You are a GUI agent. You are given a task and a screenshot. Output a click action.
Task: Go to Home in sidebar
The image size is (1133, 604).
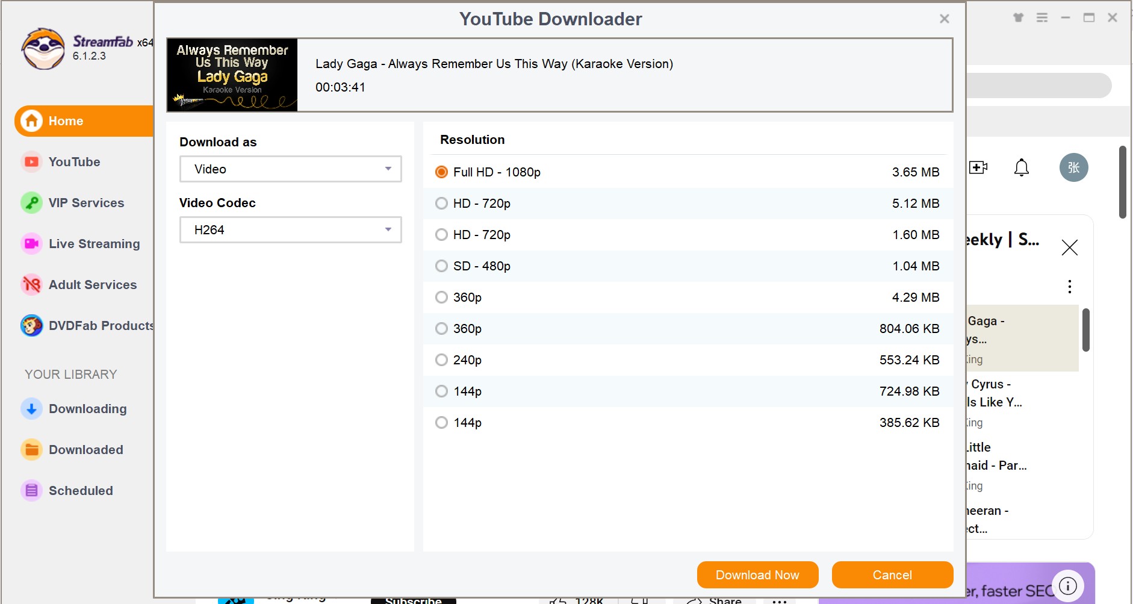(x=84, y=121)
